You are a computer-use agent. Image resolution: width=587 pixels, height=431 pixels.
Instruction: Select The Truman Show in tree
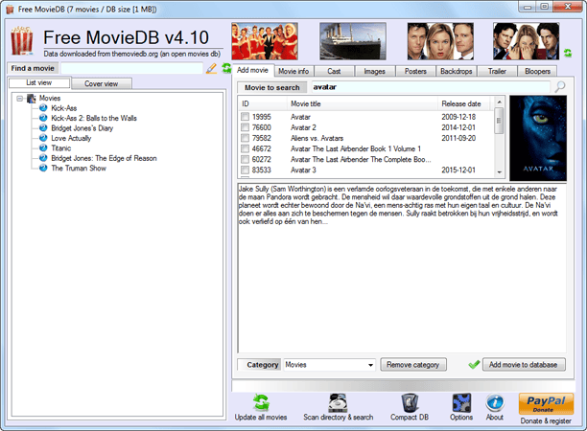pyautogui.click(x=79, y=169)
